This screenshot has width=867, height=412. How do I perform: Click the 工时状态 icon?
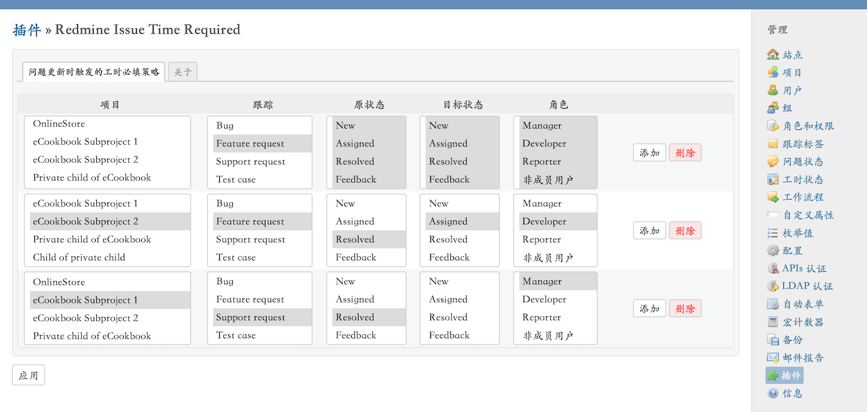coord(773,179)
